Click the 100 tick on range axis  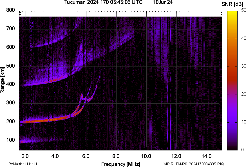tap(10, 140)
